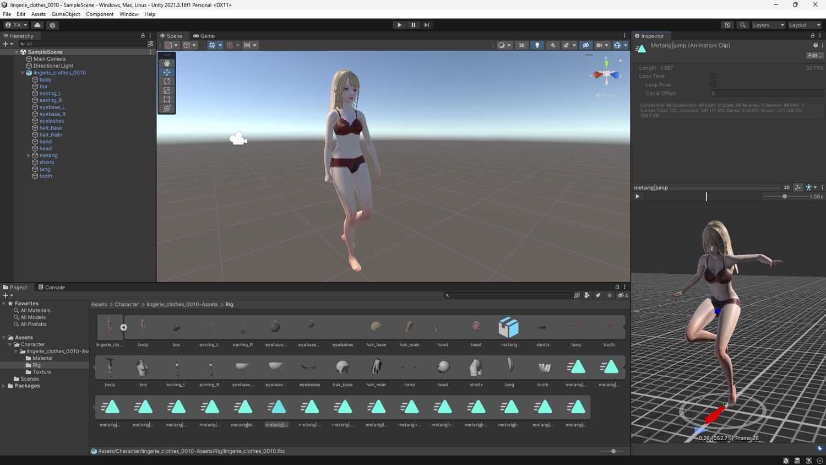Toggle 2D button in animation preview
The image size is (826, 465).
[x=787, y=188]
